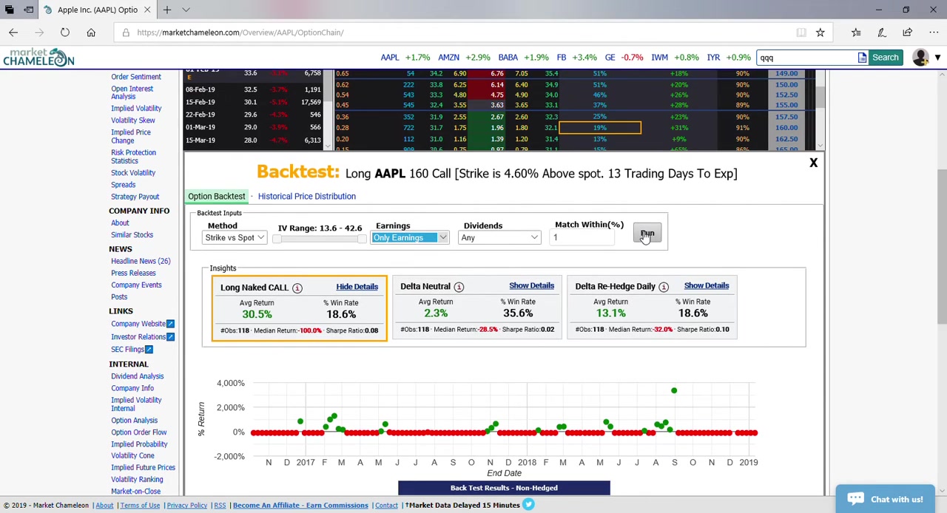The width and height of the screenshot is (947, 513).
Task: Select the Option Backtest tab
Action: pos(216,197)
